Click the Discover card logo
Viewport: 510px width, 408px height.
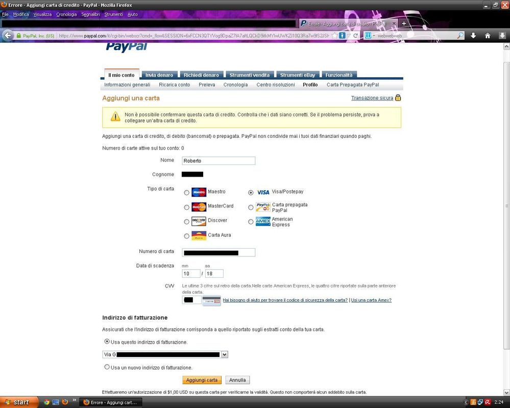[x=199, y=221]
